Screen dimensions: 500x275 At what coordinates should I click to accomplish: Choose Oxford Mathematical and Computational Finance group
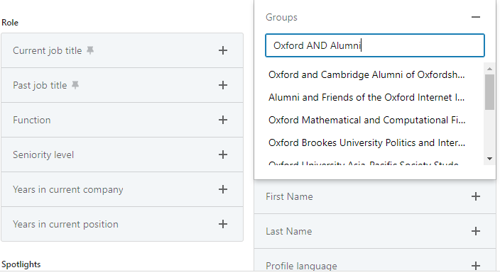(366, 120)
